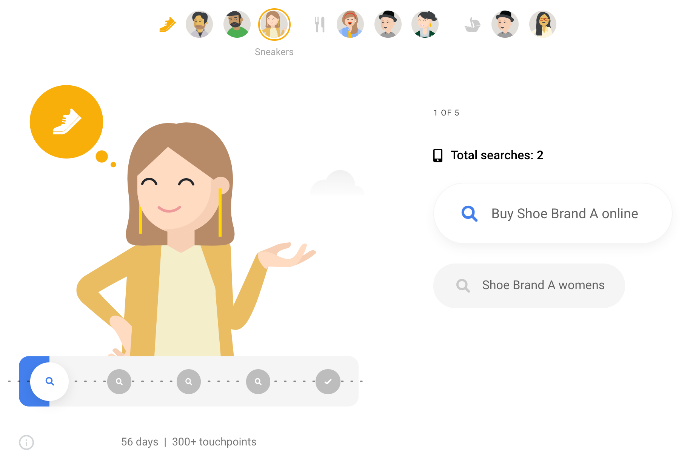The height and width of the screenshot is (453, 690).
Task: Pick the bearded man in green shirt avatar
Action: (237, 25)
